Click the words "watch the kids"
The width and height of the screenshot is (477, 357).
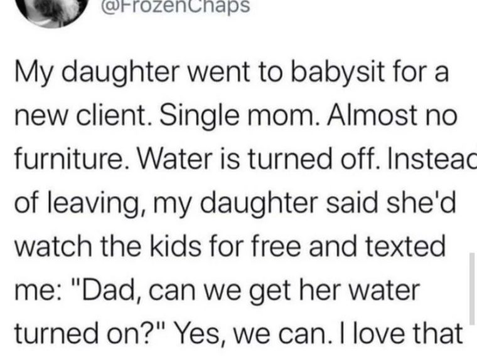108,246
